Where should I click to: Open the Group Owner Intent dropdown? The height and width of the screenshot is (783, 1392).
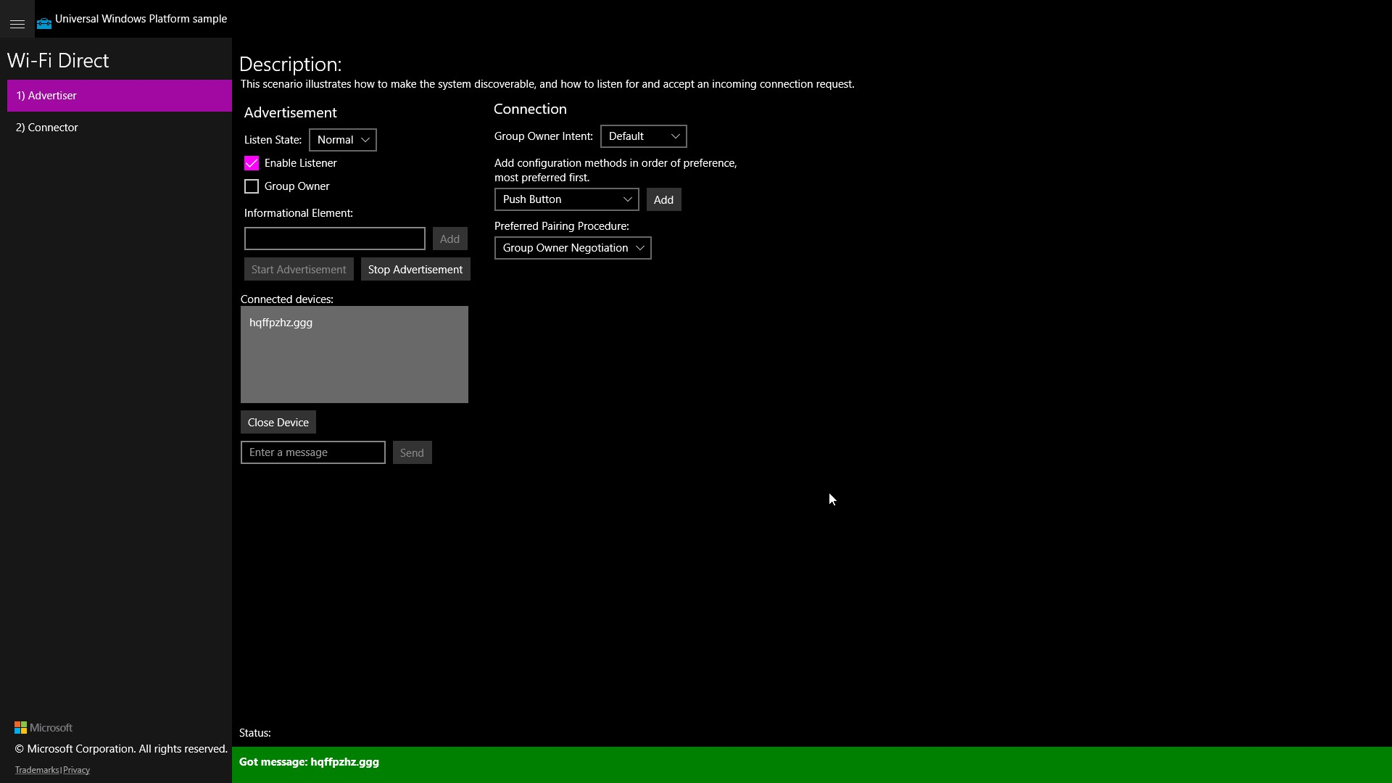coord(644,136)
